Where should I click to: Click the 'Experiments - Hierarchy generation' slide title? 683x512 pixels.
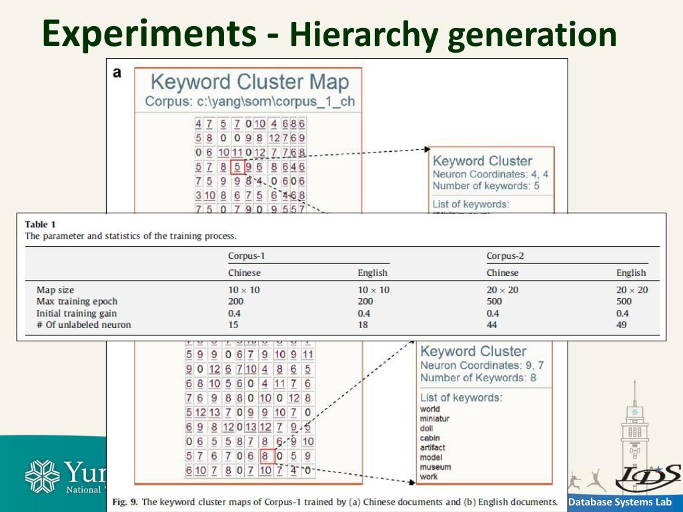point(329,33)
